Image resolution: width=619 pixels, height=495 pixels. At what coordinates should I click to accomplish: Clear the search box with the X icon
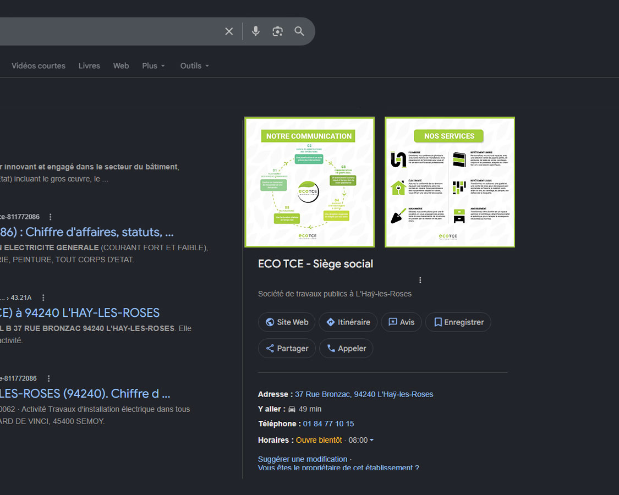229,31
